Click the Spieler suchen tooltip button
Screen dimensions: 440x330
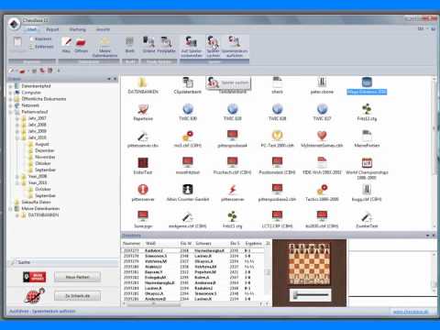pyautogui.click(x=228, y=82)
